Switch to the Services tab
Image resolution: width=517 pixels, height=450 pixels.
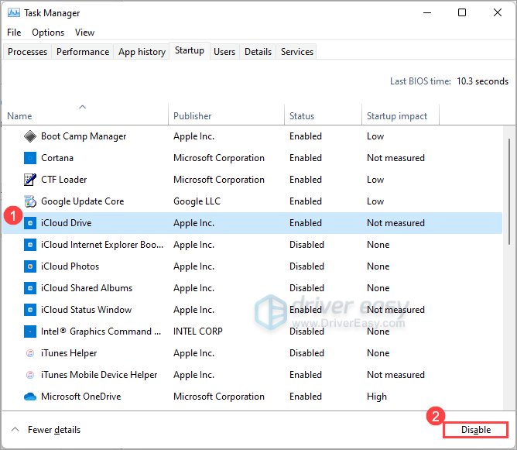(x=297, y=52)
